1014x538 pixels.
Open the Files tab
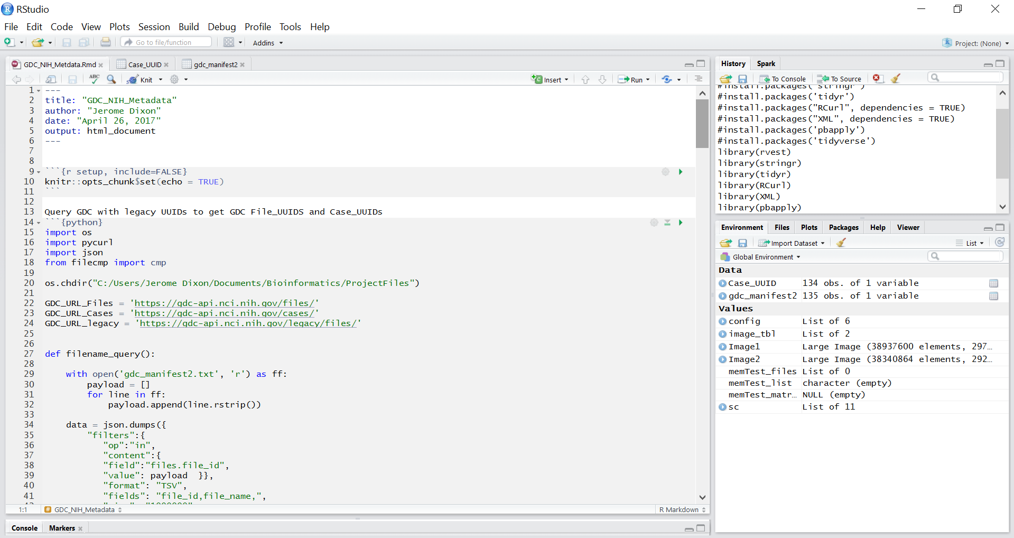point(782,227)
